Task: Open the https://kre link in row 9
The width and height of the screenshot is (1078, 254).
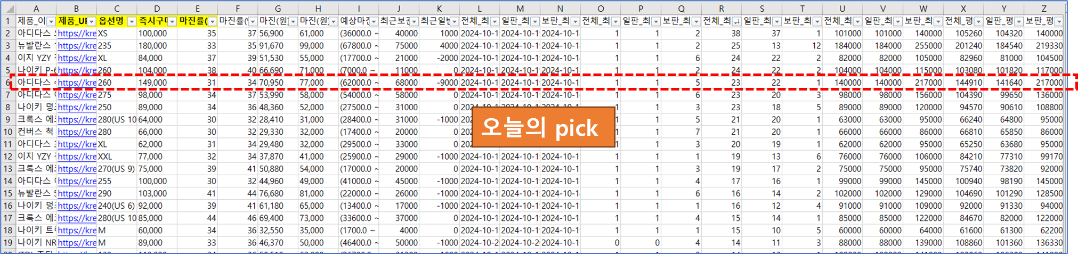Action: pyautogui.click(x=77, y=120)
